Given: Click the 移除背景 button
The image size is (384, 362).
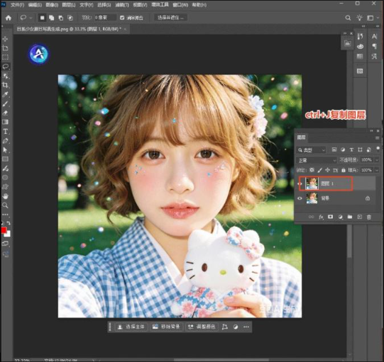Looking at the screenshot, I should [x=167, y=327].
